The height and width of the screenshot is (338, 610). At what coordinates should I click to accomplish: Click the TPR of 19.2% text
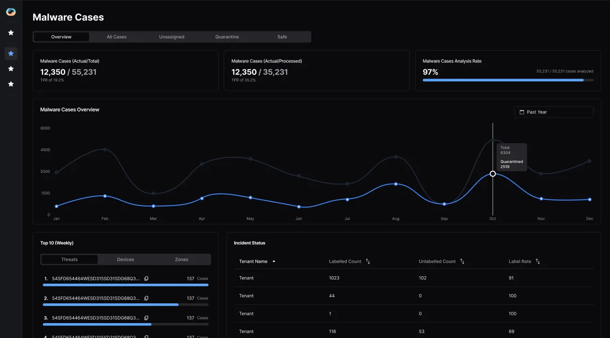coord(52,81)
